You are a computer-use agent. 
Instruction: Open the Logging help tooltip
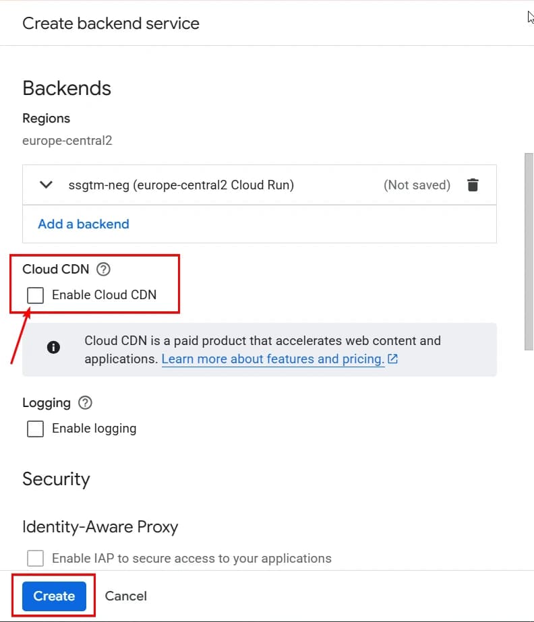[x=85, y=402]
